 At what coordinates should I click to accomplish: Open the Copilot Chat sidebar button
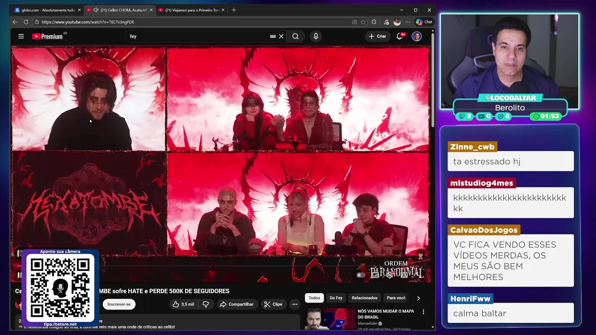coord(424,22)
